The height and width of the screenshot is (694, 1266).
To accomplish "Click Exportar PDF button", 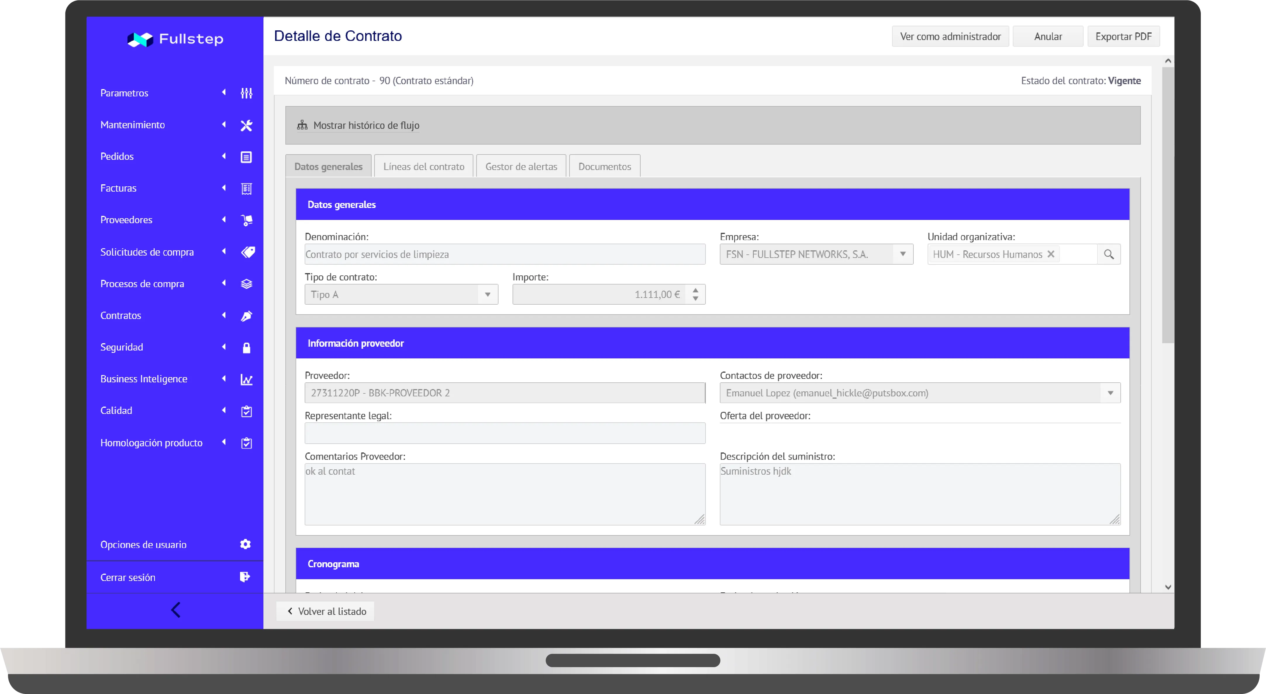I will [1123, 37].
